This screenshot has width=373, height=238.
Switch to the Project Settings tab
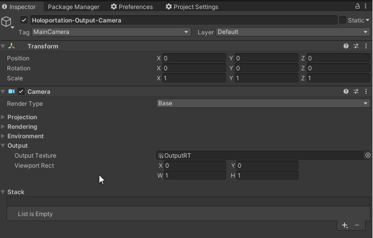pyautogui.click(x=192, y=6)
